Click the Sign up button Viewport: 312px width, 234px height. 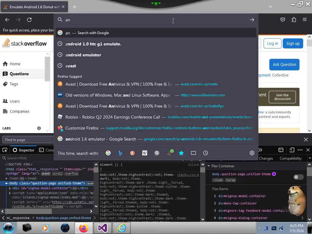293,43
